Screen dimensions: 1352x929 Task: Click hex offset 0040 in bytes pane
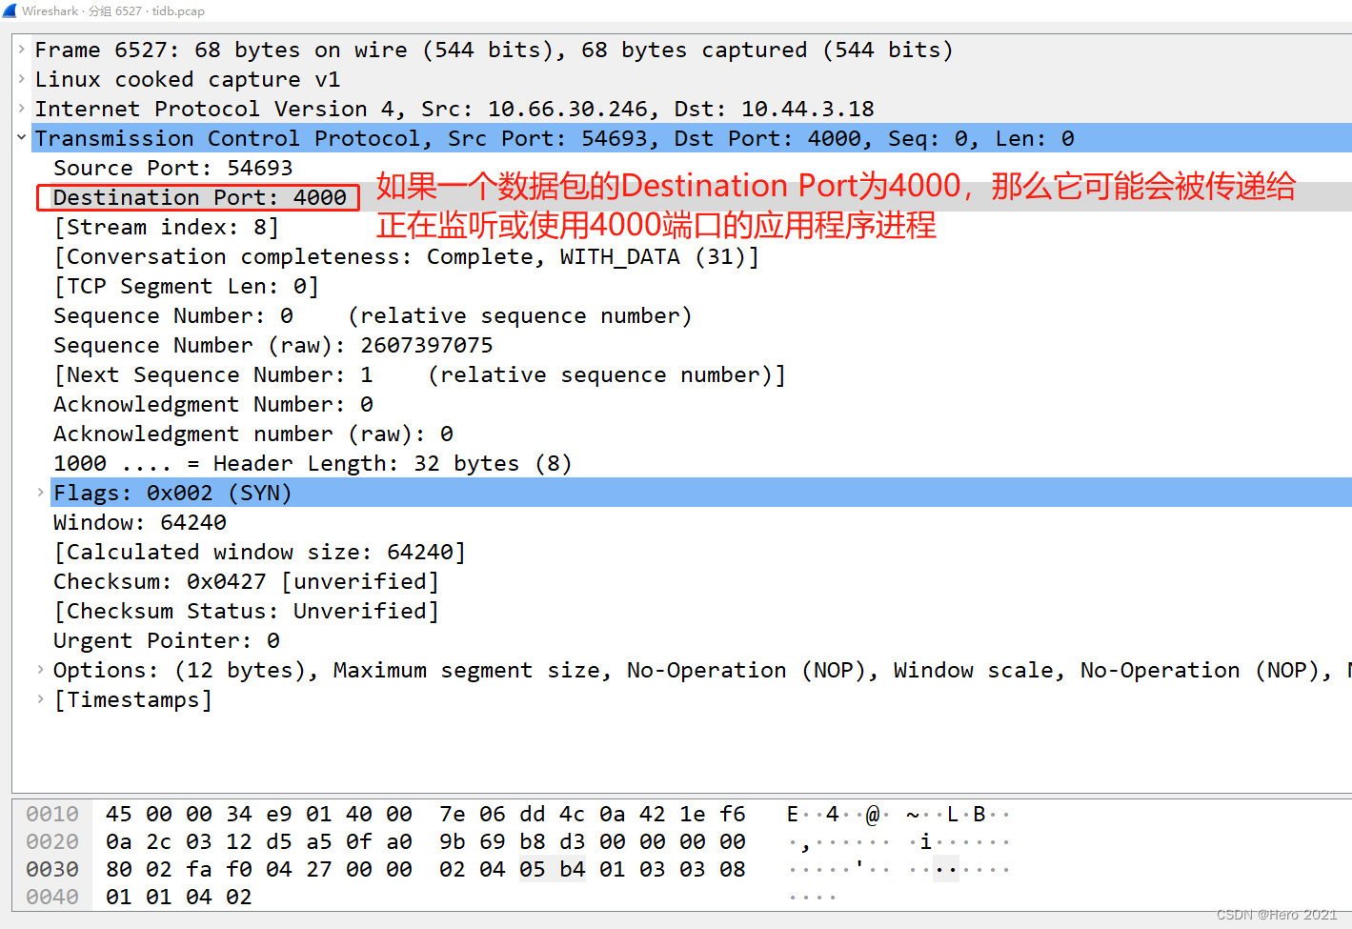coord(52,897)
